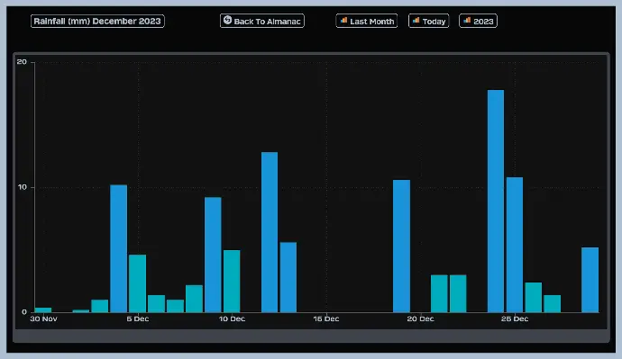Click the chart icon beside 2023
Image resolution: width=622 pixels, height=359 pixels.
467,20
